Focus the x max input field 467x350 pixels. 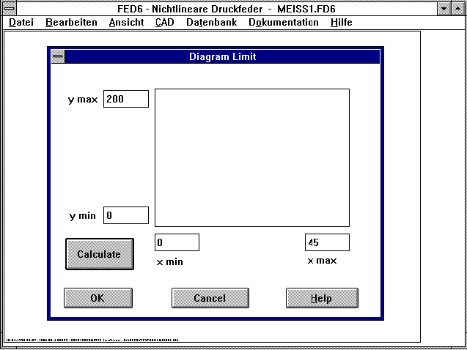(x=327, y=242)
